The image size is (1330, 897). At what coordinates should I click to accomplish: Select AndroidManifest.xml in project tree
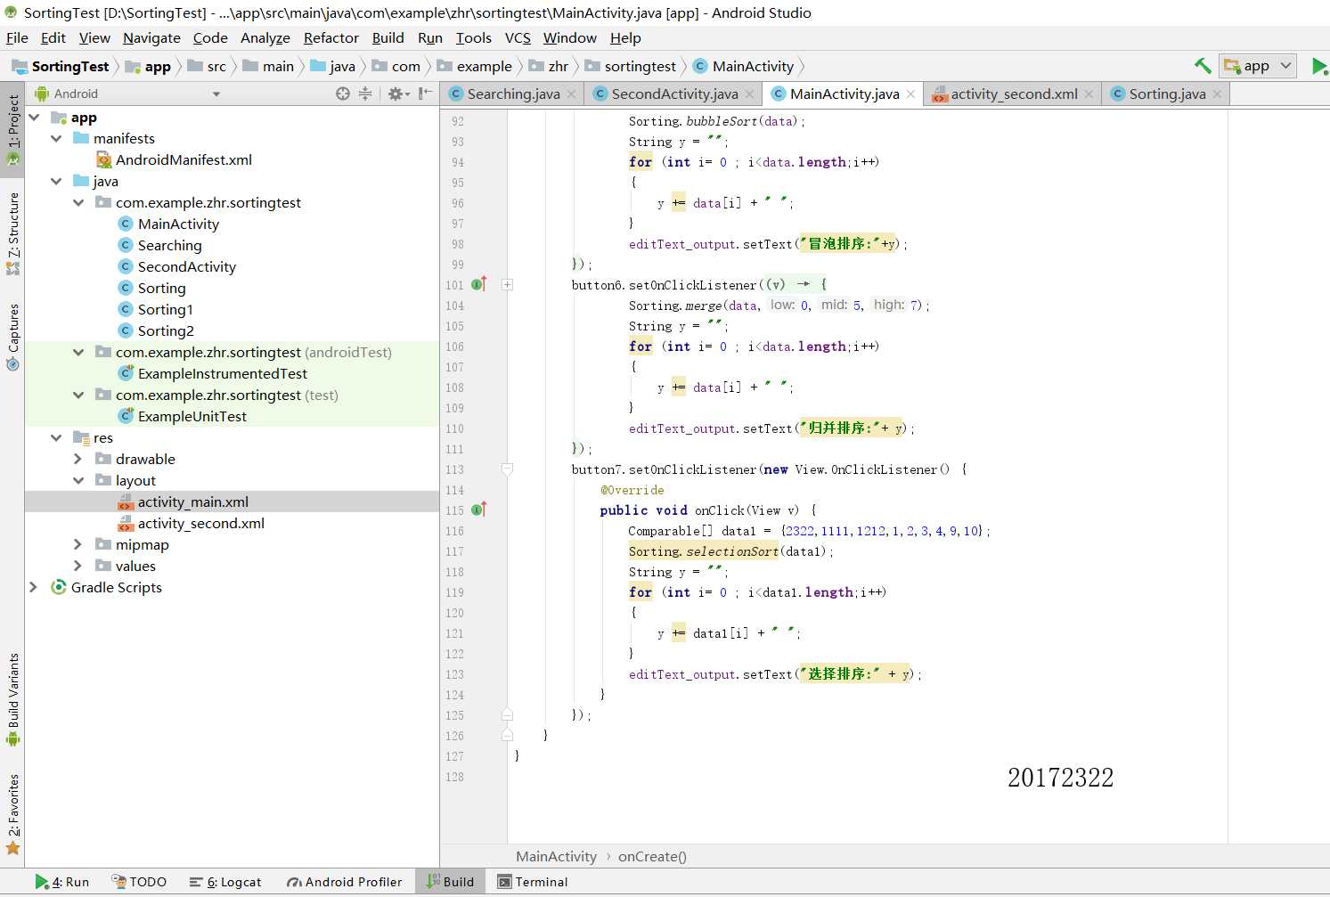(x=174, y=160)
